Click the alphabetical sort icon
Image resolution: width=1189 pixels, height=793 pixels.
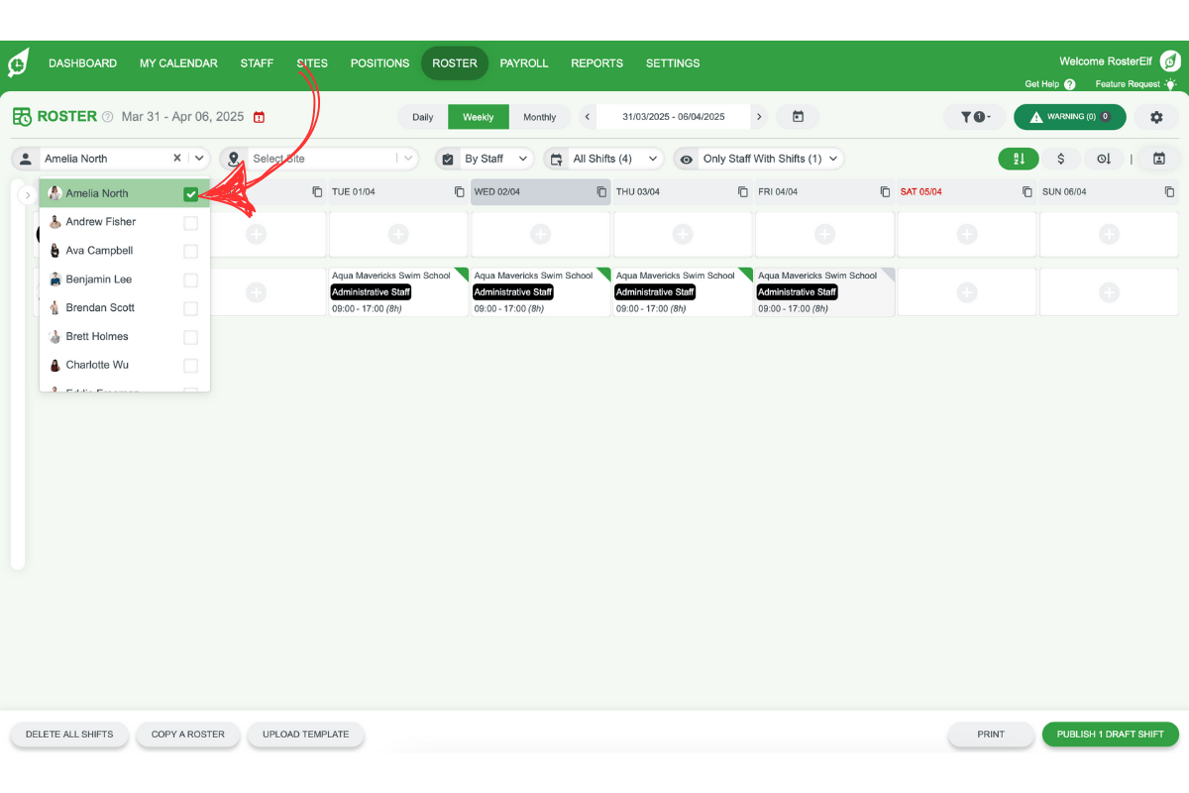coord(1019,159)
